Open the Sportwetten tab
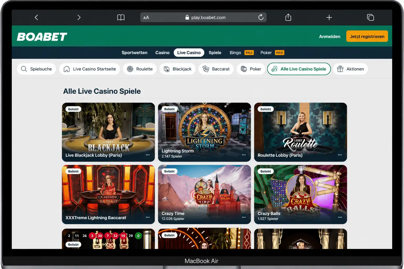The image size is (404, 269). (134, 53)
